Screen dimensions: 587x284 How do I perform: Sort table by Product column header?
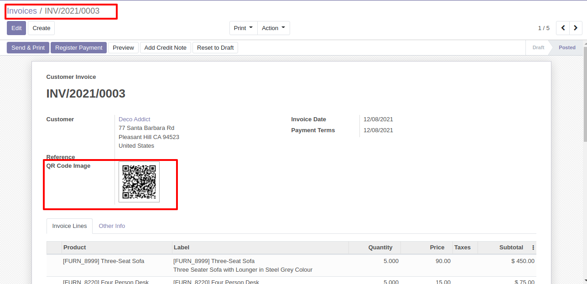pos(75,248)
